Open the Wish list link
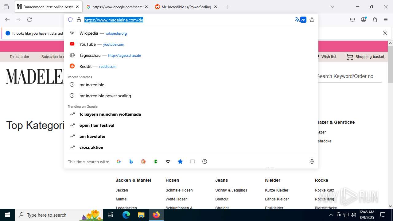Viewport: 393px width, 221px height. [329, 57]
